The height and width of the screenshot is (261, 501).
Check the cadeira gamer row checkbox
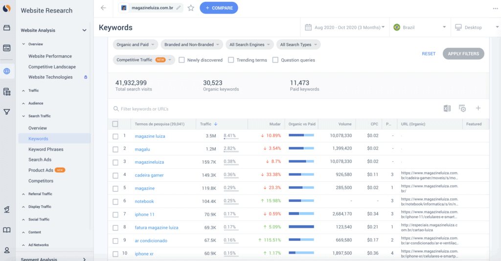[115, 175]
